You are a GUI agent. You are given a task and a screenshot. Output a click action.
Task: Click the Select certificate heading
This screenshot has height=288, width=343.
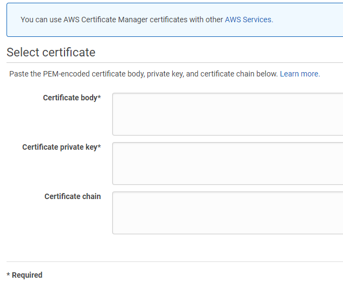[51, 53]
